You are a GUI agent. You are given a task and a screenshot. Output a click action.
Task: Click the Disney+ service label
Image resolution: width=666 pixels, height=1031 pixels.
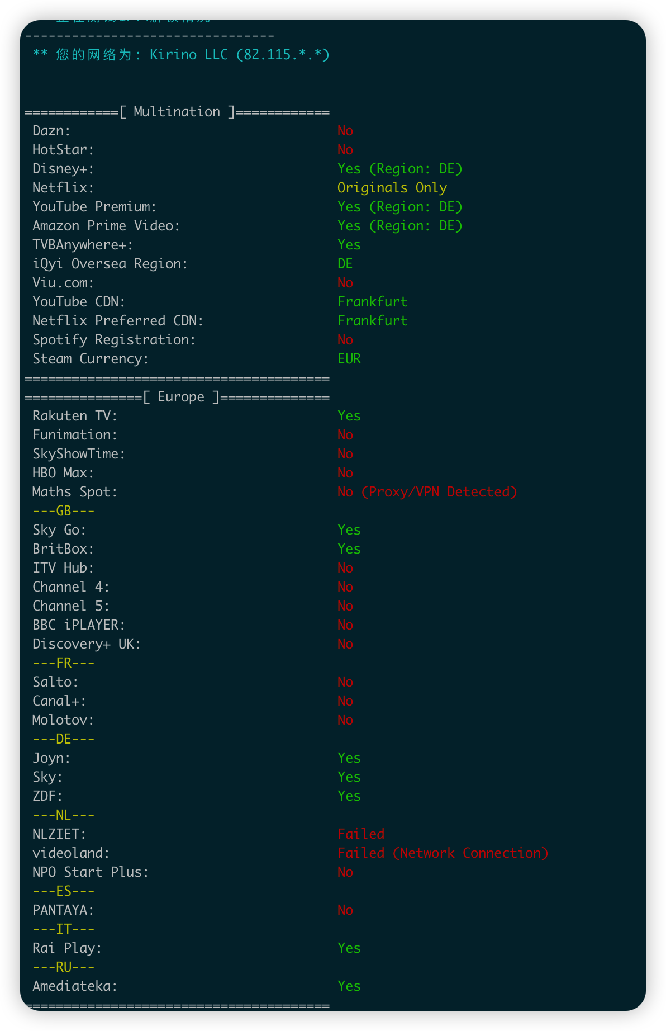click(63, 169)
